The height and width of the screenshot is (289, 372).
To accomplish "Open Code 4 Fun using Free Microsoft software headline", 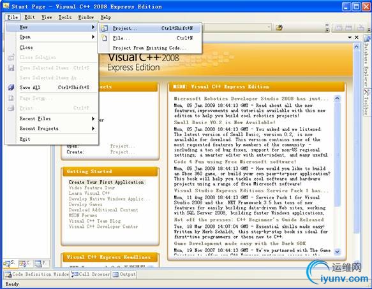I will tap(235, 162).
